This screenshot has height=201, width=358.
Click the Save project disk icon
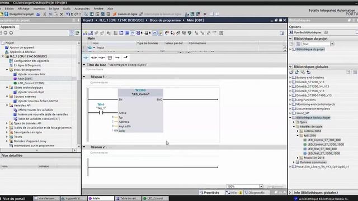point(6,14)
